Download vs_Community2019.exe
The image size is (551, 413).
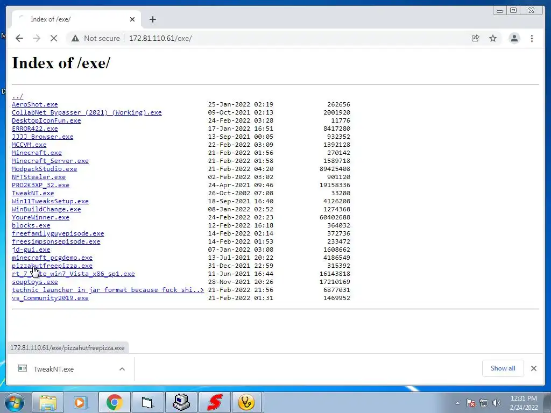pyautogui.click(x=50, y=298)
